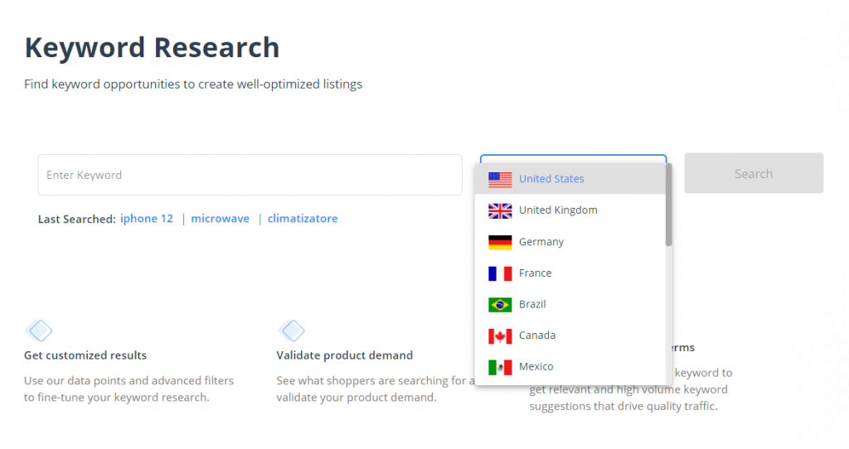This screenshot has height=449, width=849.
Task: Click the diamond icon above Validate product demand
Action: [x=292, y=331]
